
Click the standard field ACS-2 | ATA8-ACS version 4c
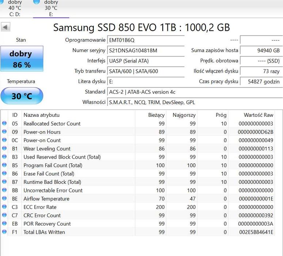195,92
